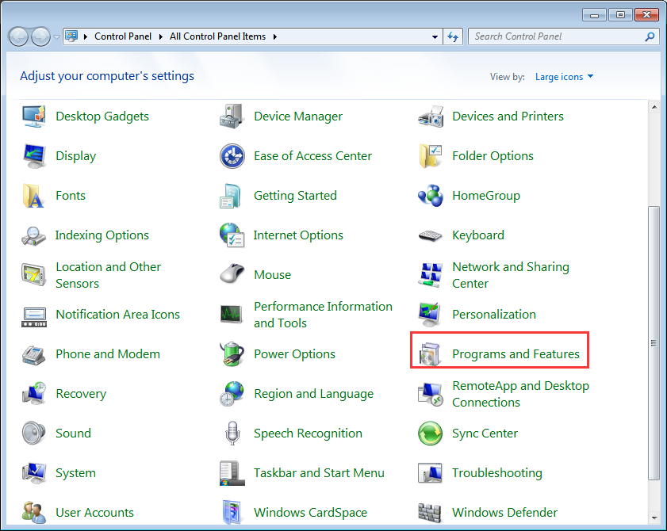Open the Sync Center green icon
The image size is (667, 531).
pos(430,434)
